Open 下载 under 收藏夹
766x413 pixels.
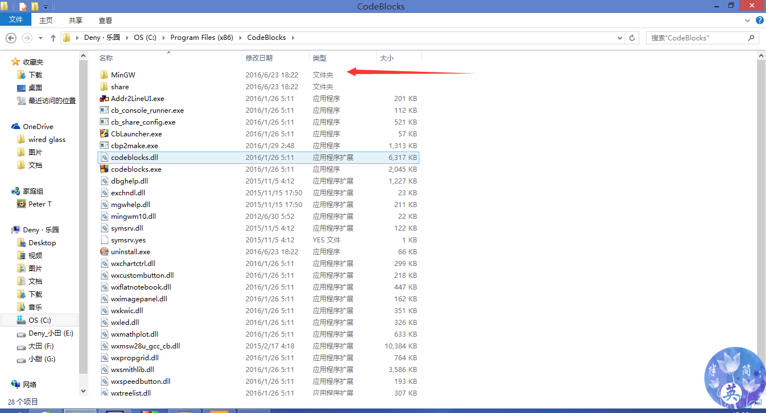35,75
